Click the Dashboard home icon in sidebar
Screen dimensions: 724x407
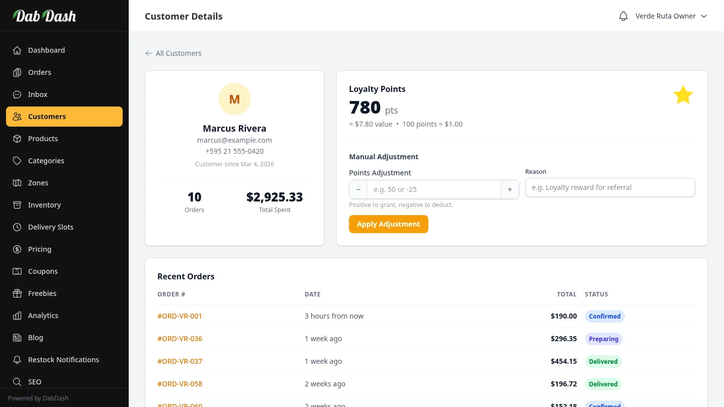tap(17, 50)
